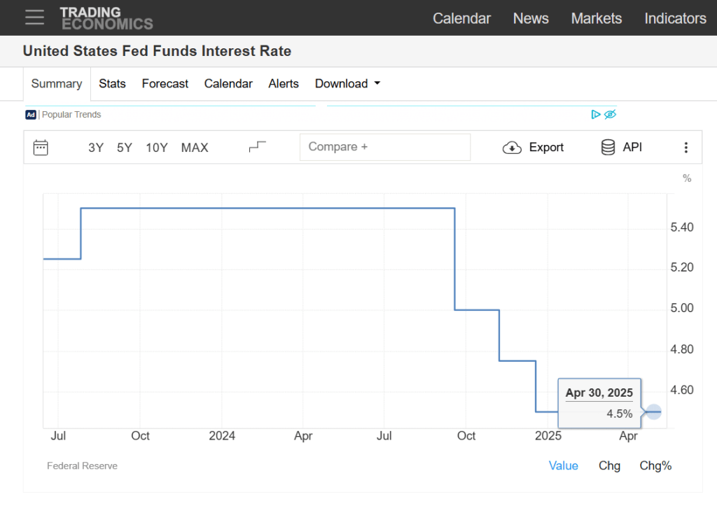Hide the ad using eye icon
This screenshot has width=717, height=506.
610,115
